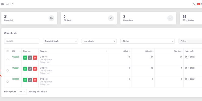The image size is (202, 101).
Task: Check the row checkbox for CS0305
Action: (7, 82)
